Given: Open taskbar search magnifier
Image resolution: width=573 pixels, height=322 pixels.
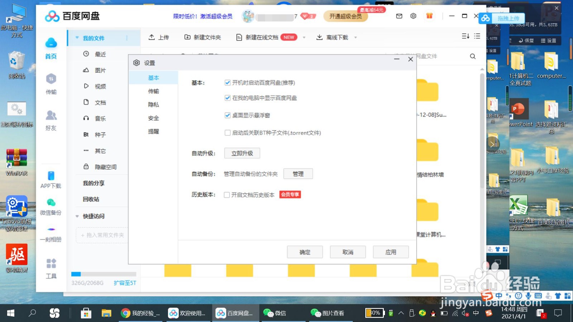Looking at the screenshot, I should coord(32,313).
